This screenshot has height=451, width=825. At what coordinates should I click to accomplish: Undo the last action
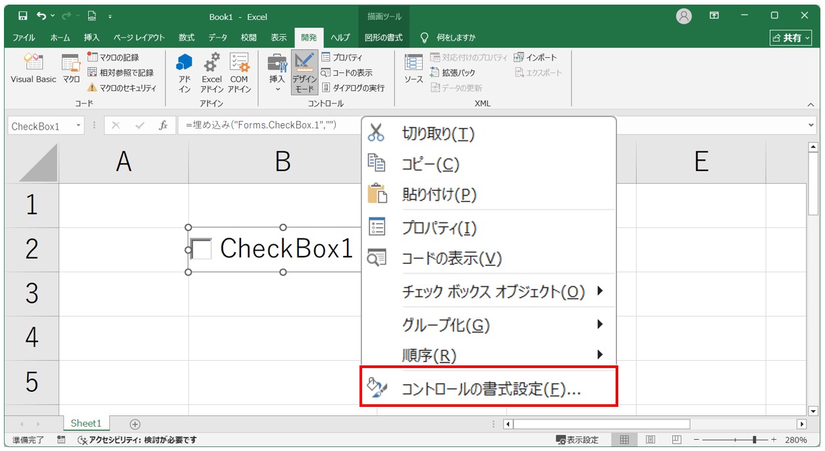(x=42, y=16)
